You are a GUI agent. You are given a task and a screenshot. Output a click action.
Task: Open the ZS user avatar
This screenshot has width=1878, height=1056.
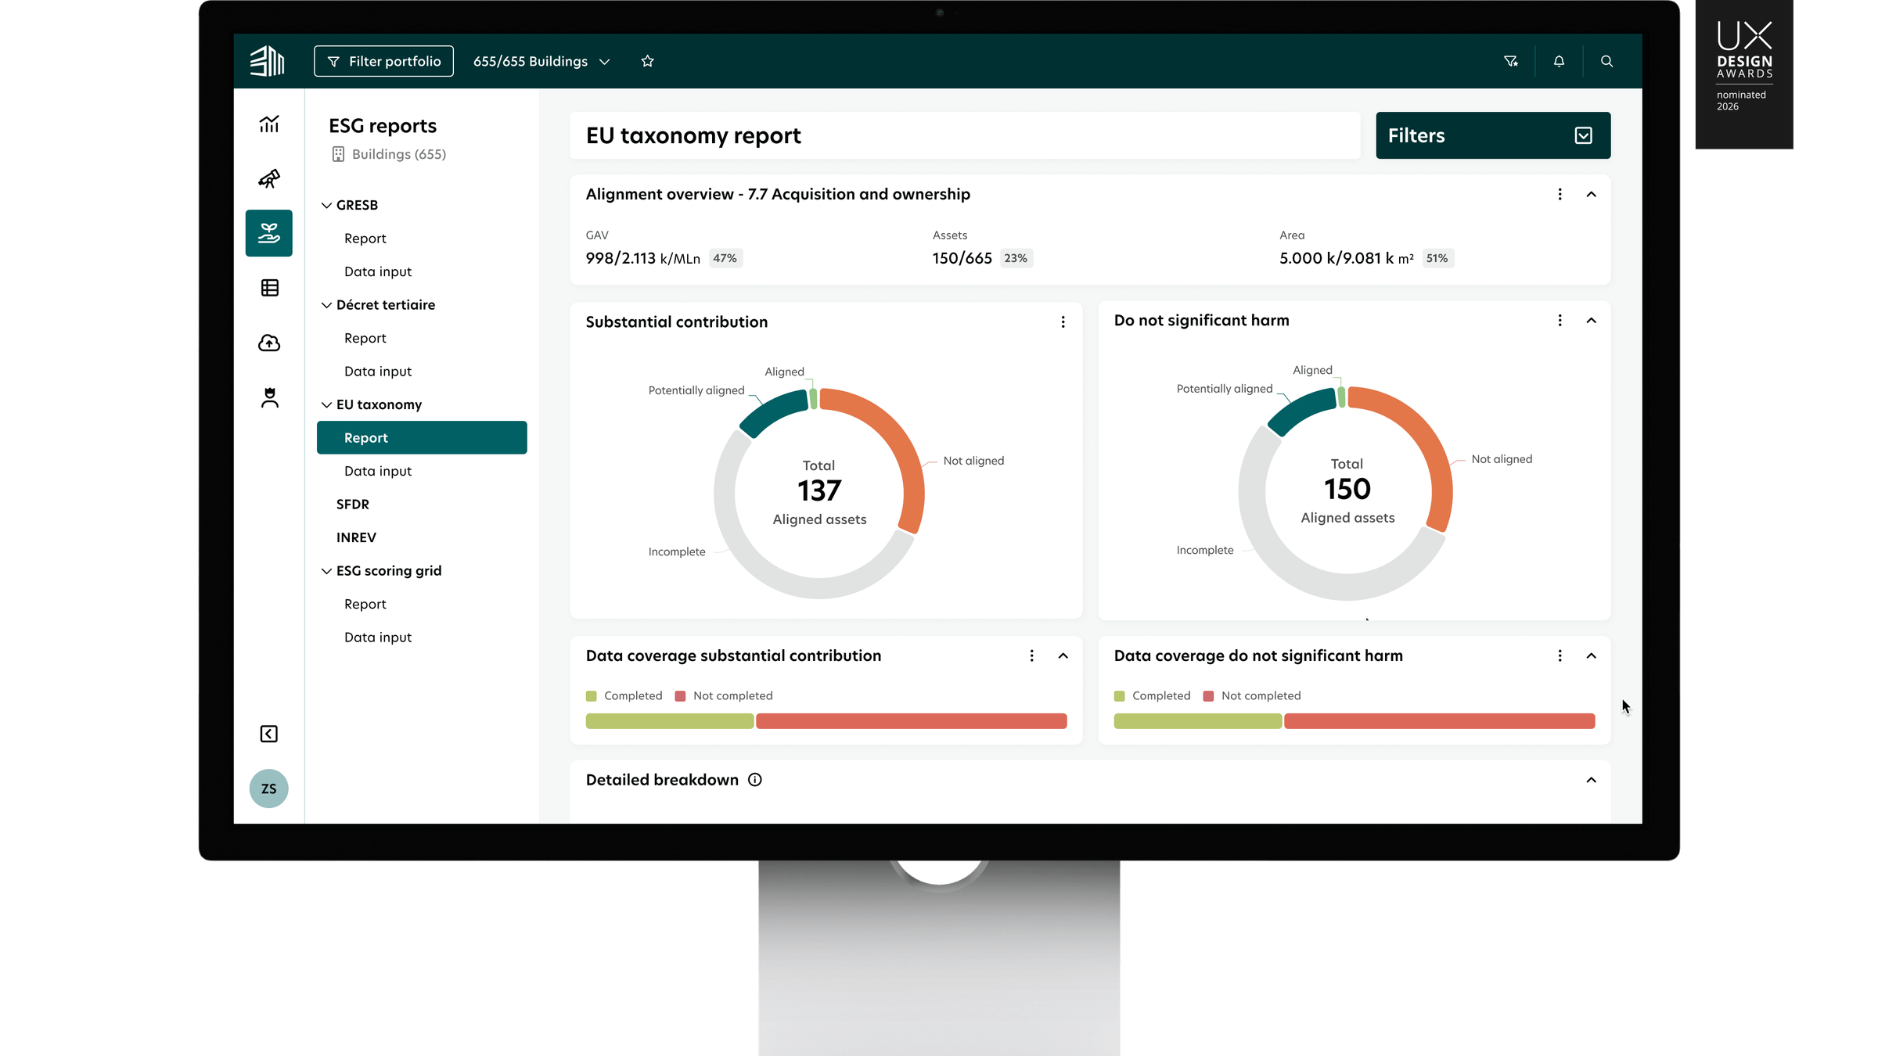click(x=269, y=788)
